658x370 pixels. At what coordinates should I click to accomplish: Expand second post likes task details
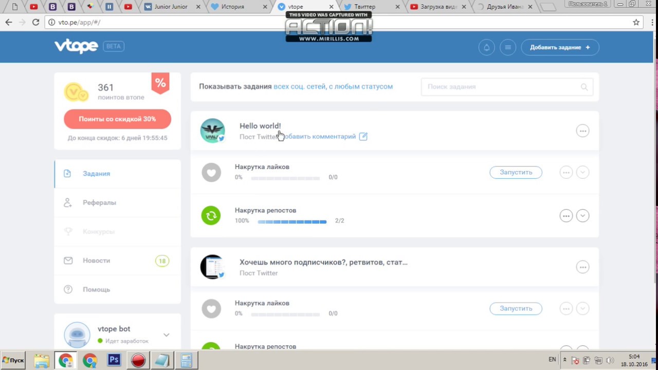582,308
